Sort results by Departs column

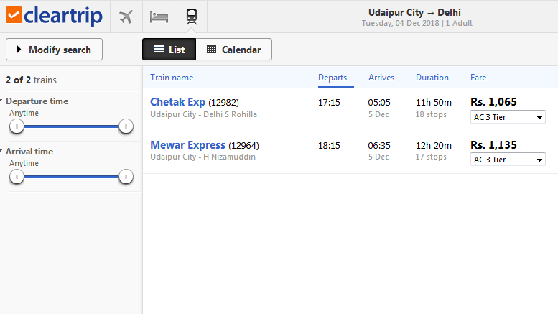333,78
